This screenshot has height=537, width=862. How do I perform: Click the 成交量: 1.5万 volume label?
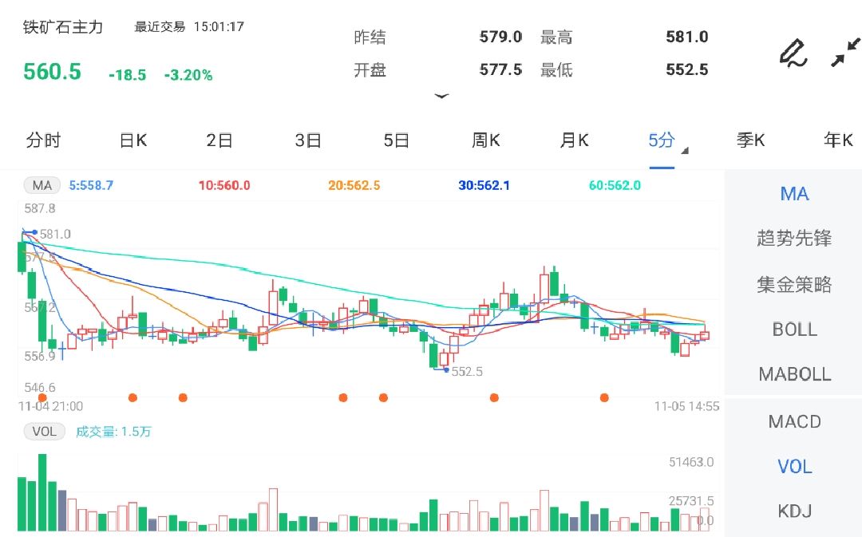[113, 432]
